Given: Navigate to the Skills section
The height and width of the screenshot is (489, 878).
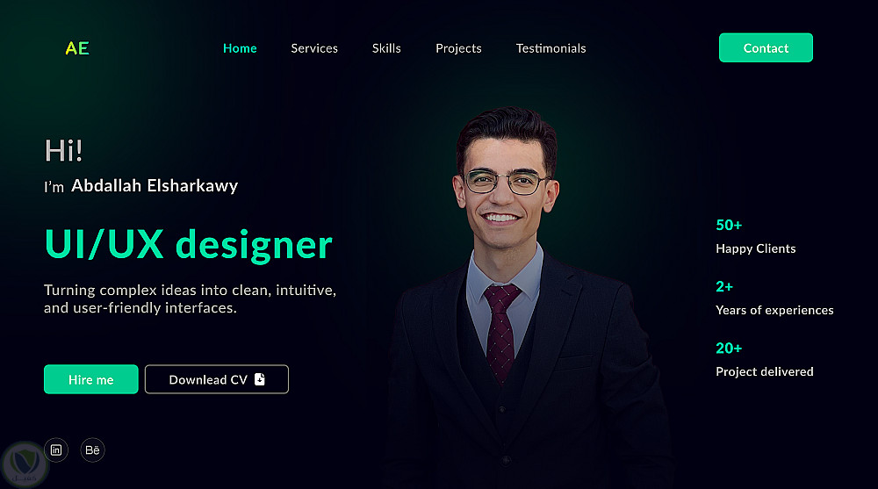Looking at the screenshot, I should point(386,48).
